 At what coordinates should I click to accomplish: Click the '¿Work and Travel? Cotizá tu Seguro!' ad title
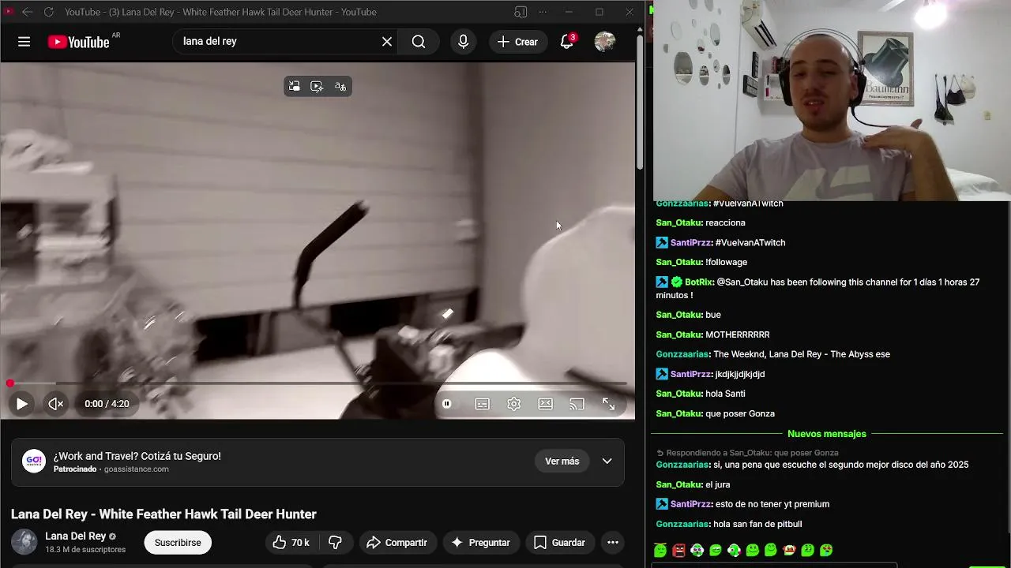click(137, 456)
